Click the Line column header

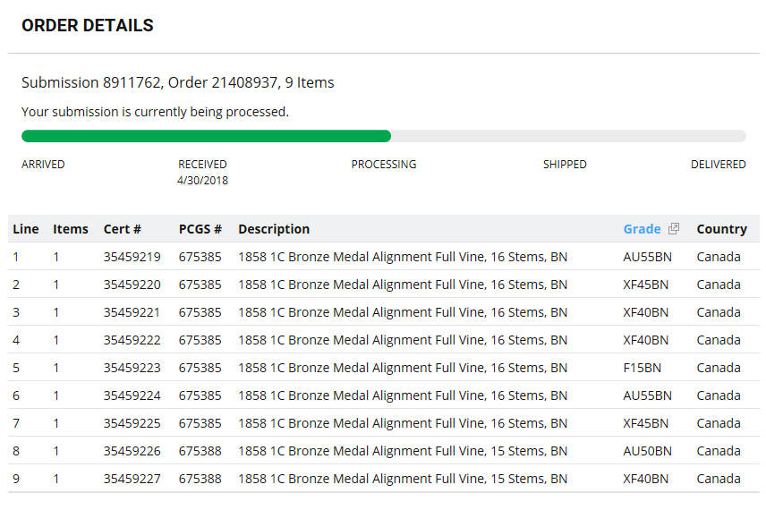26,229
